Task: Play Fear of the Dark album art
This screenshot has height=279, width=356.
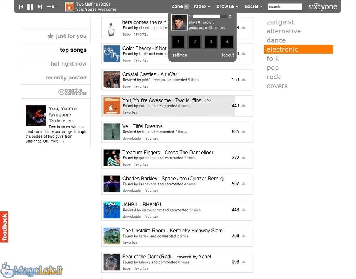Action: click(x=112, y=262)
